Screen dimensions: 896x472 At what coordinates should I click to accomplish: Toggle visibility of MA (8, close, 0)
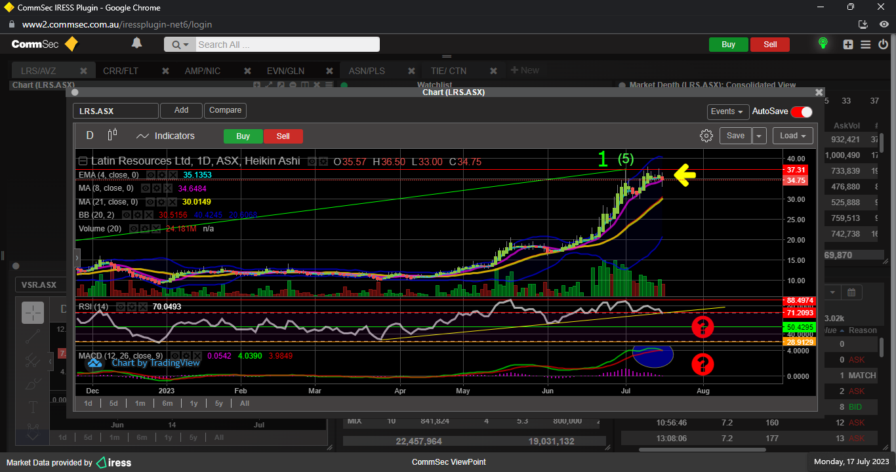tap(146, 188)
